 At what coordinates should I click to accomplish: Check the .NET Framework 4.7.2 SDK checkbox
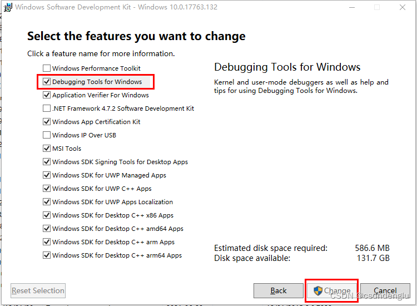point(47,108)
